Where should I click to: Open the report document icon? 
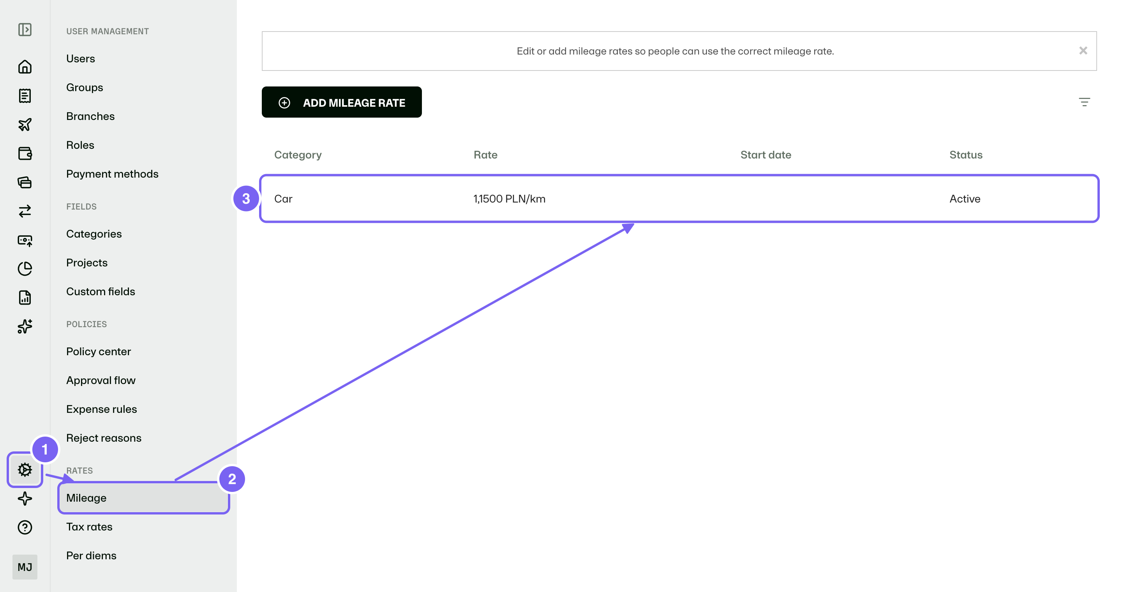(x=25, y=298)
